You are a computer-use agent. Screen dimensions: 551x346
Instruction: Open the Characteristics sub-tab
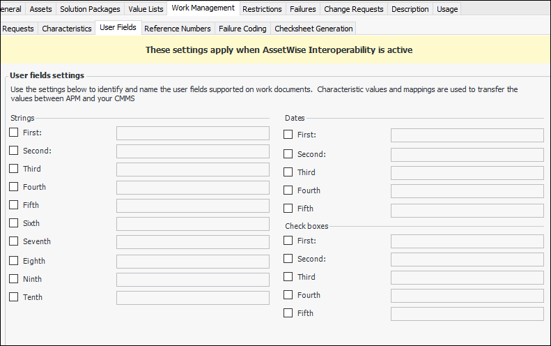[67, 29]
